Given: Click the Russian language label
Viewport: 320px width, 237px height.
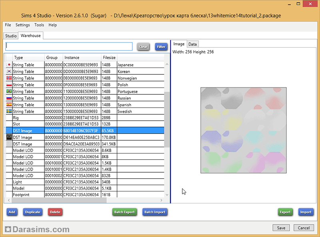Looking at the screenshot, I should click(x=124, y=98).
